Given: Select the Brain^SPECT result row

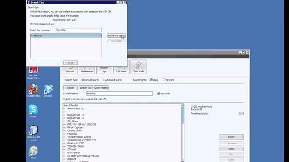Looking at the screenshot, I should (x=74, y=153).
